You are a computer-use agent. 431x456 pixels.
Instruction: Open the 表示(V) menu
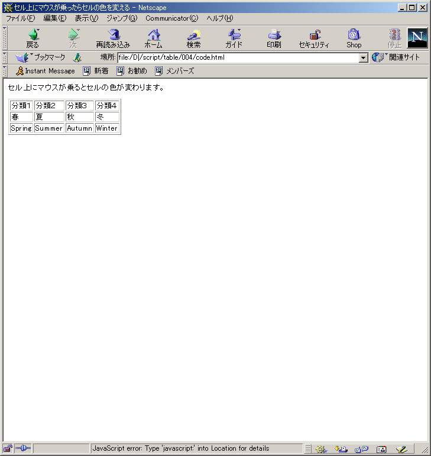(x=86, y=18)
